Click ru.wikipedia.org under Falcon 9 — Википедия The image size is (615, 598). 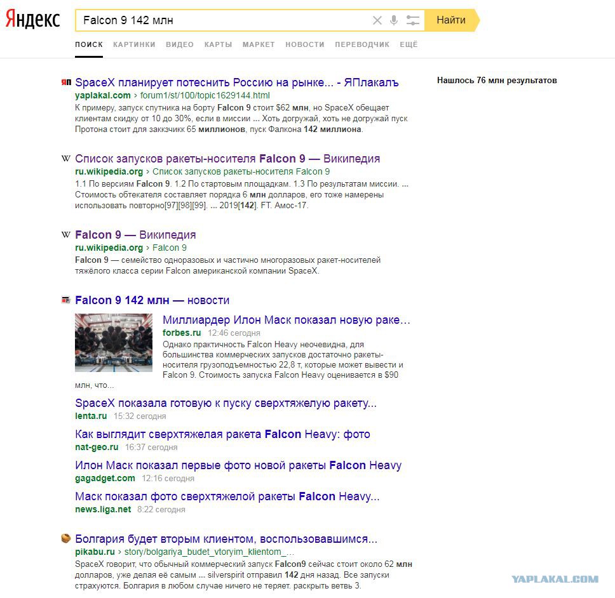pos(109,248)
